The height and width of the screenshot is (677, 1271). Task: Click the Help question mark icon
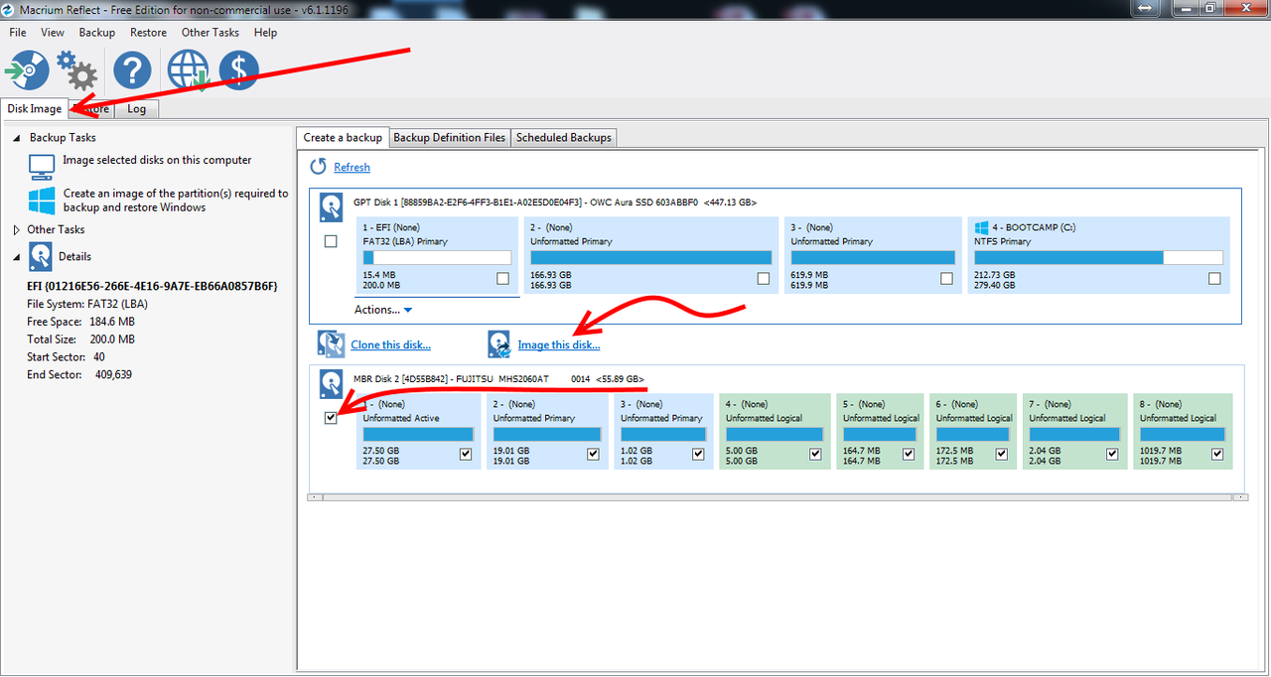point(132,70)
